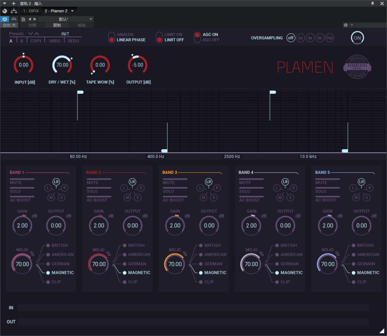This screenshot has width=387, height=336.
Task: Set oversampling to off
Action: pyautogui.click(x=291, y=38)
